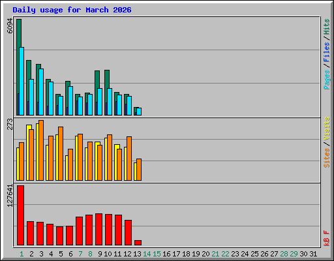Click day label 10 on the x-axis
The image size is (334, 261).
pos(108,254)
